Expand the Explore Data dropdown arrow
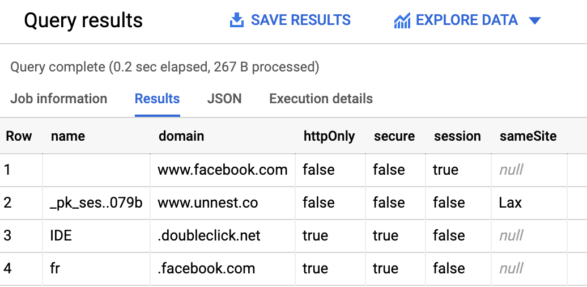Viewport: 587px width, 287px height. (535, 20)
